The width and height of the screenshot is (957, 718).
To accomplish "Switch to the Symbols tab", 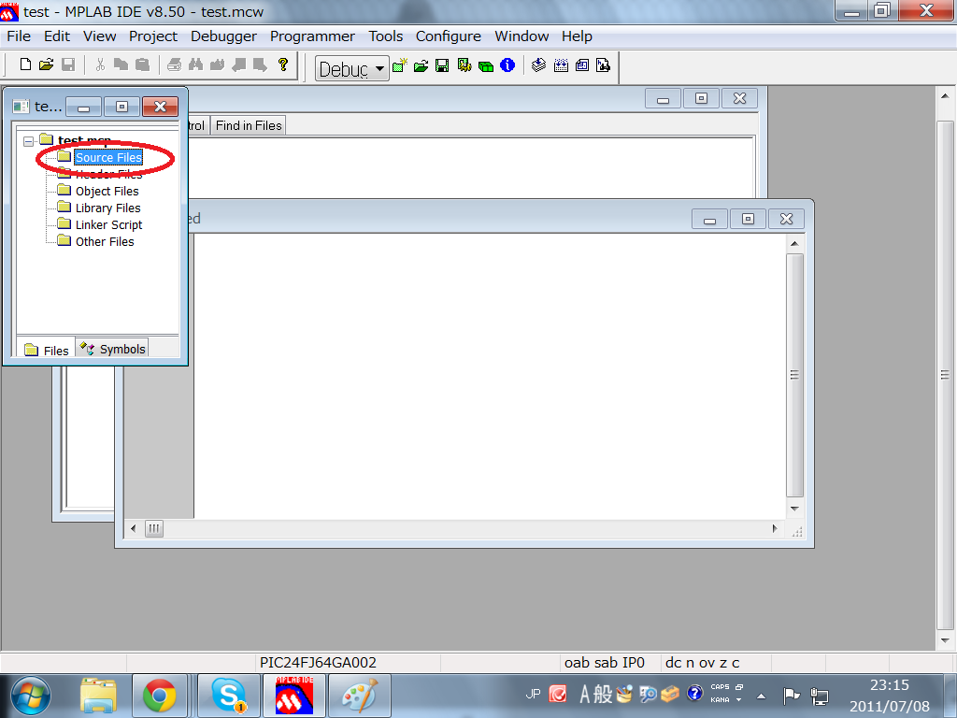I will [113, 349].
